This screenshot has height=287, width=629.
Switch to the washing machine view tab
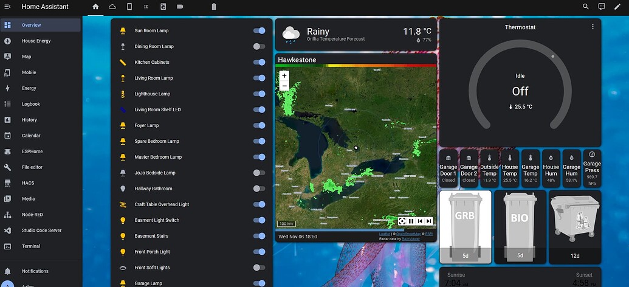pos(163,7)
